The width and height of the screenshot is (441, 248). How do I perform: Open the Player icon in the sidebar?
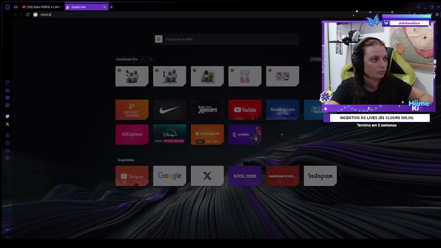[x=8, y=135]
